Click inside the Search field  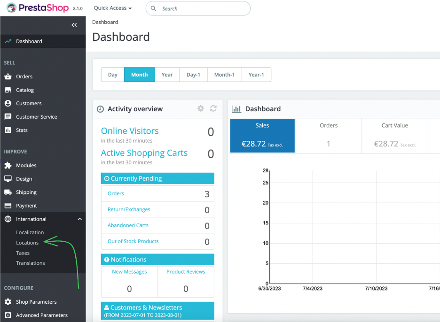tap(197, 8)
